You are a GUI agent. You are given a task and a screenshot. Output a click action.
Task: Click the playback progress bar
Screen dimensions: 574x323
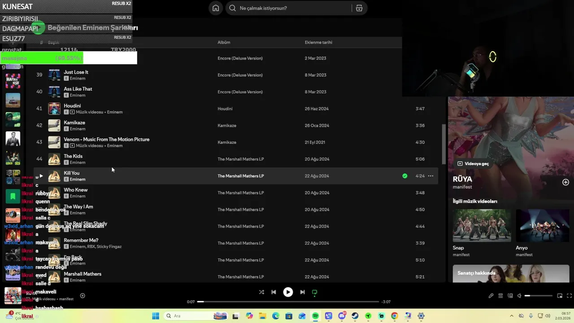288,302
